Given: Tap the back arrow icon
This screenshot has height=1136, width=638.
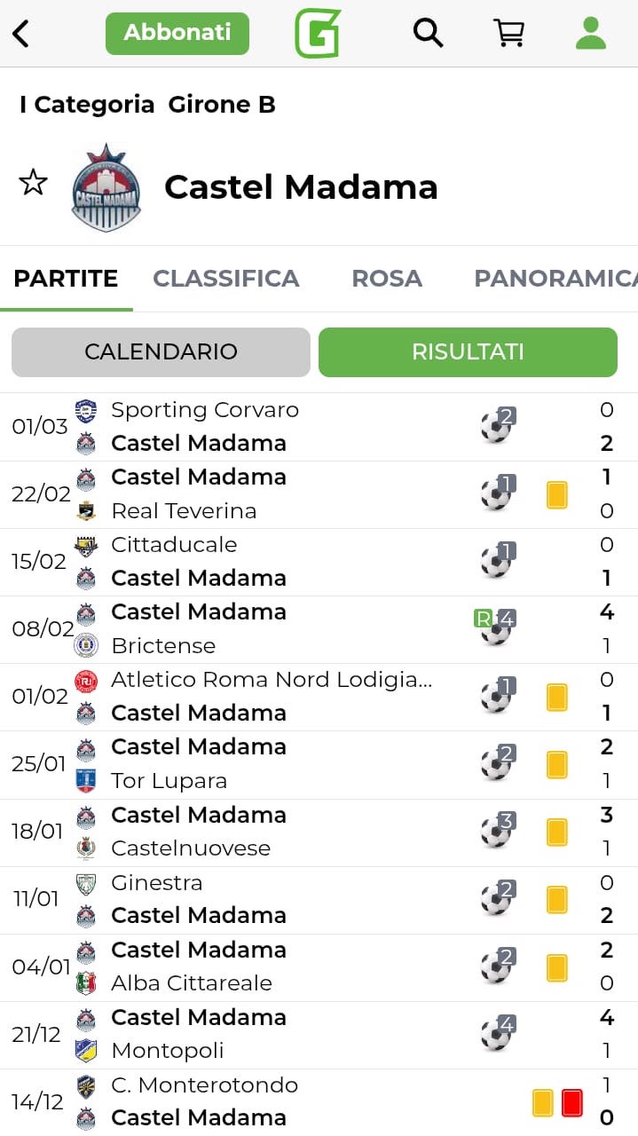Looking at the screenshot, I should pyautogui.click(x=21, y=34).
